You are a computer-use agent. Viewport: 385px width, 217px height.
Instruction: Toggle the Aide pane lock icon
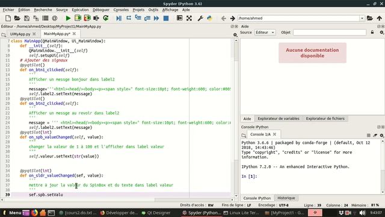point(372,32)
